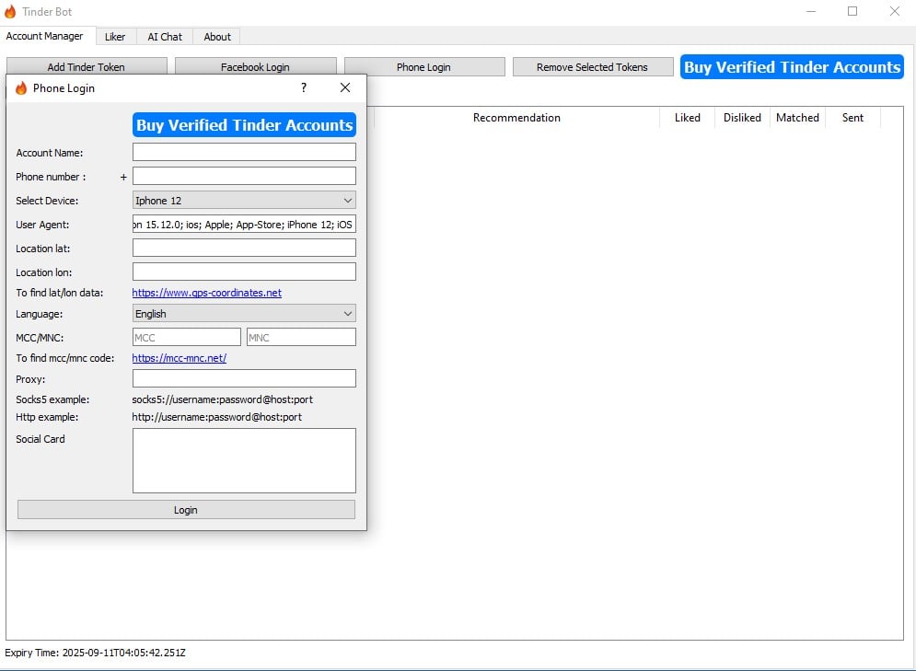Click the Login button in Phone Login dialog
This screenshot has width=916, height=671.
[186, 510]
